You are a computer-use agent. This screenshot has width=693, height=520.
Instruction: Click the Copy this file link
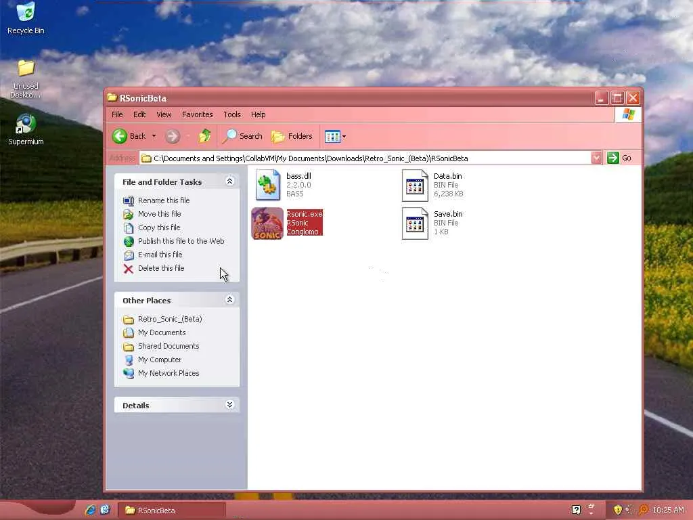(159, 227)
